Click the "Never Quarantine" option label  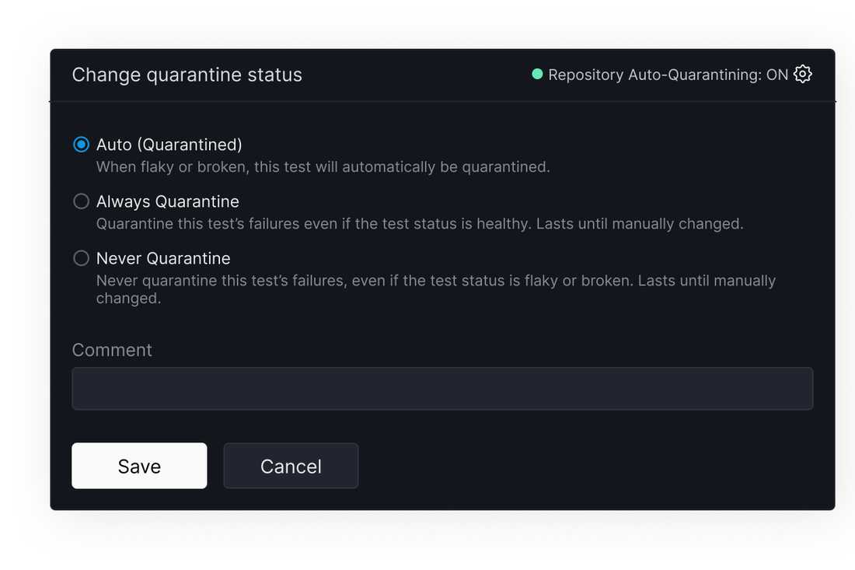click(x=163, y=258)
